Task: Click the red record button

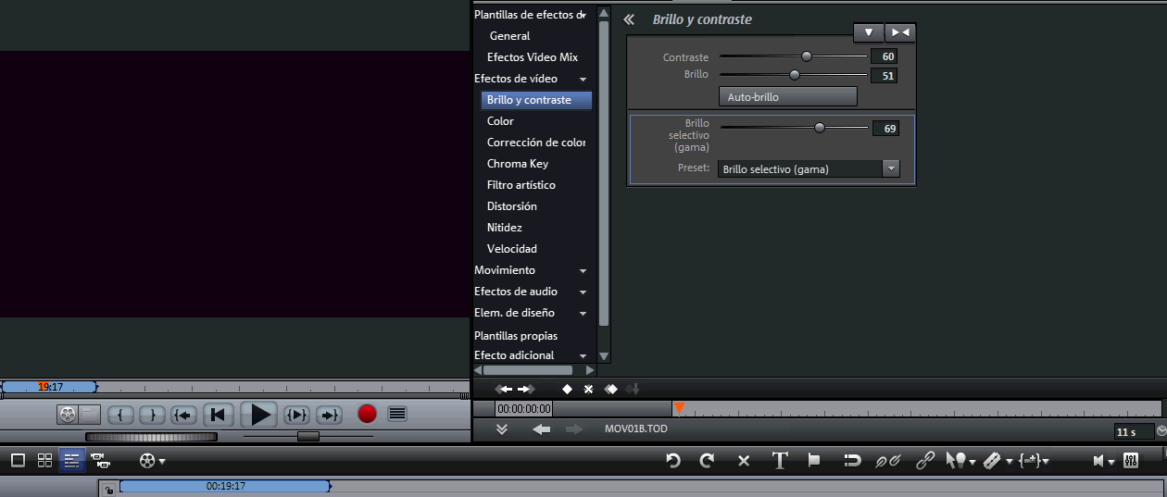Action: pos(368,414)
